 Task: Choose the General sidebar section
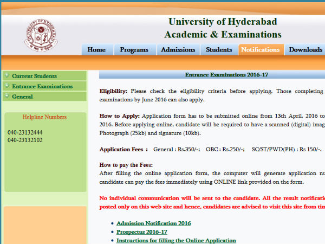(x=23, y=97)
